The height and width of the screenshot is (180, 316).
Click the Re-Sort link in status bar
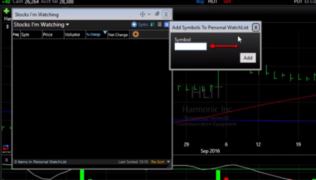(x=158, y=162)
